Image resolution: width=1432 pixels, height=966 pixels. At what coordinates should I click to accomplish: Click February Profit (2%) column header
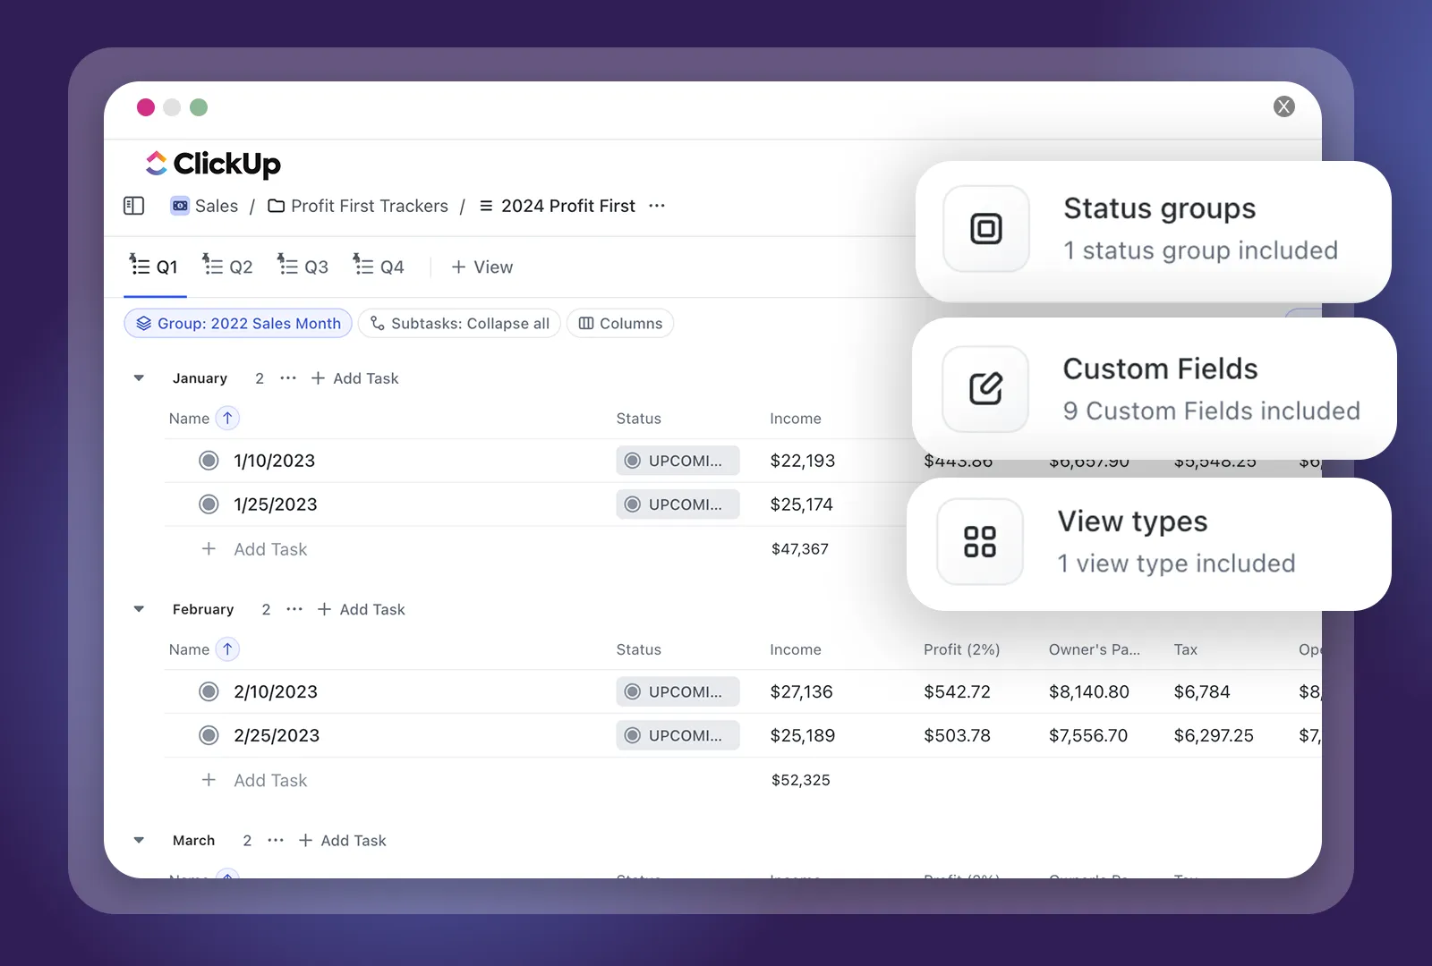click(x=961, y=649)
